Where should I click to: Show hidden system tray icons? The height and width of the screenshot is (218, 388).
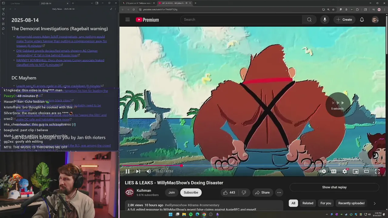327,214
